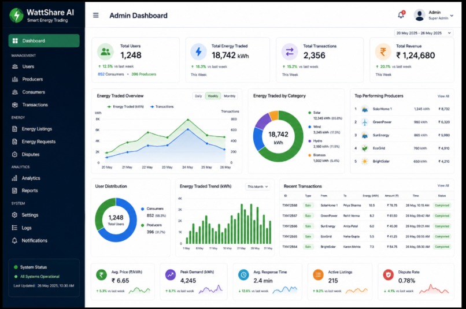This screenshot has height=309, width=466.
Task: Click the 852 Consumers link
Action: [x=111, y=74]
